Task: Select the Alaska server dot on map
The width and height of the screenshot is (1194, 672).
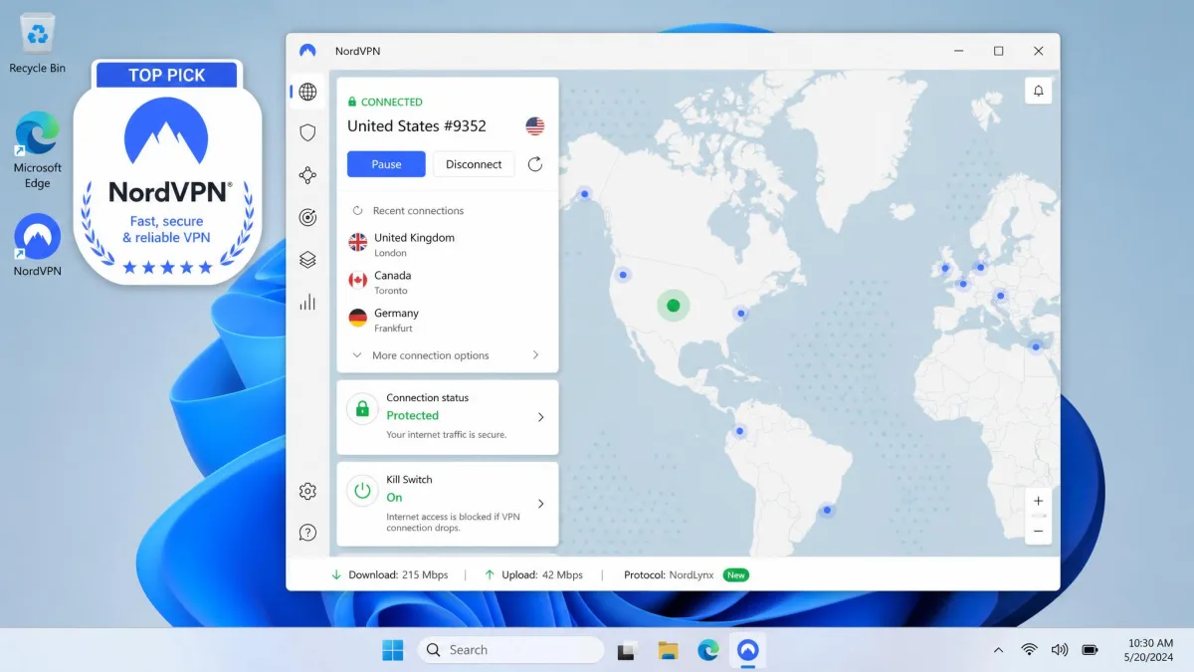Action: 585,194
